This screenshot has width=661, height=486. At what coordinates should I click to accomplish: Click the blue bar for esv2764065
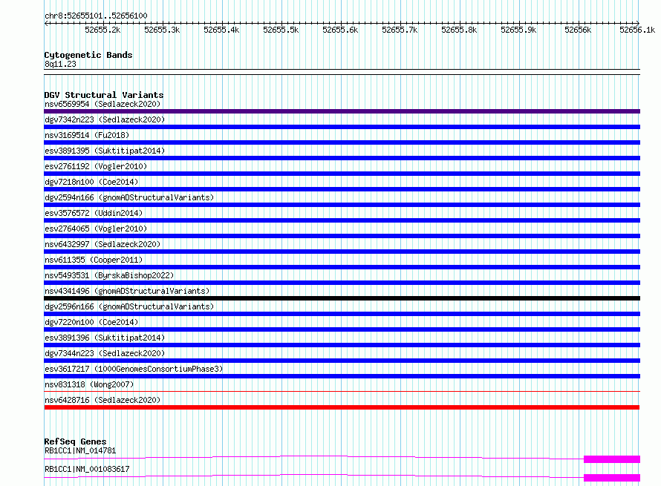342,236
